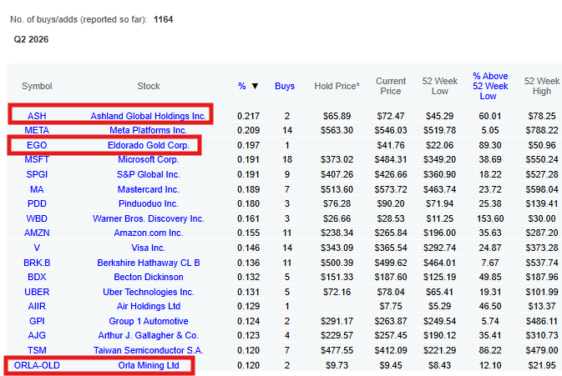This screenshot has width=562, height=376.
Task: Open Pinduoduo Inc. stock page
Action: tap(149, 204)
